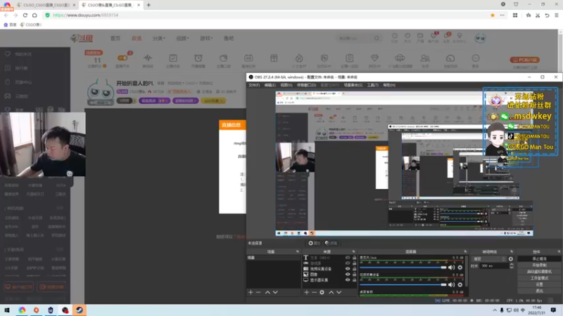This screenshot has width=563, height=316.
Task: Open 设置 in OBS Controls
Action: pos(539,284)
